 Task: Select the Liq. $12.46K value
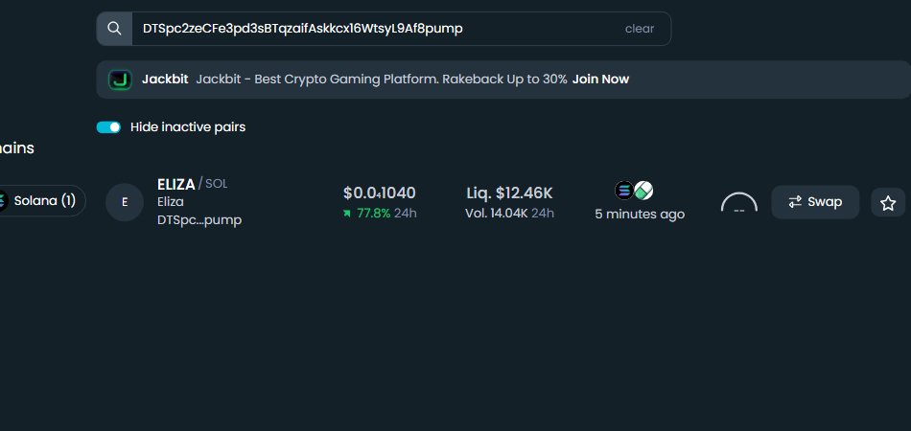(509, 193)
